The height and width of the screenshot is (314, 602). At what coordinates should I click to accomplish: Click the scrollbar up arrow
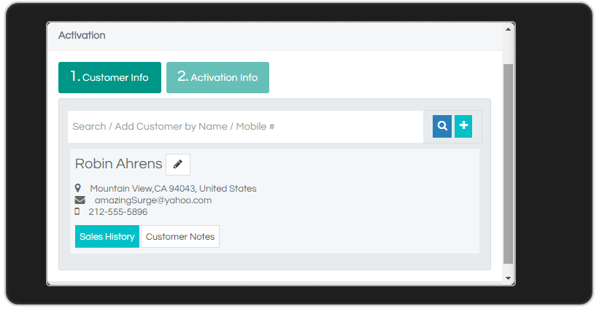[x=508, y=30]
